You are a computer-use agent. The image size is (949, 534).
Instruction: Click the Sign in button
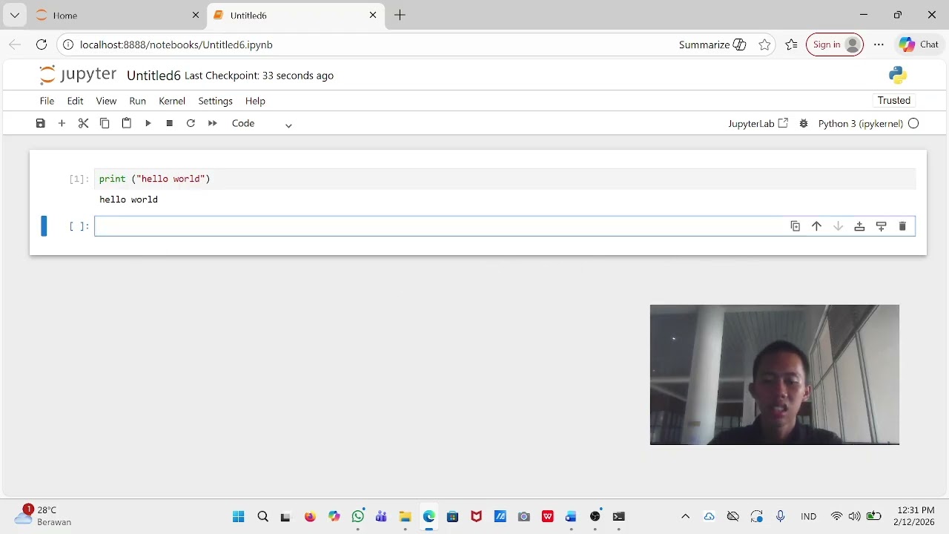point(835,44)
